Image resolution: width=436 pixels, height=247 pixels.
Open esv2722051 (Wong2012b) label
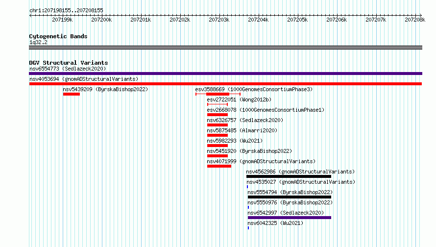pos(239,99)
